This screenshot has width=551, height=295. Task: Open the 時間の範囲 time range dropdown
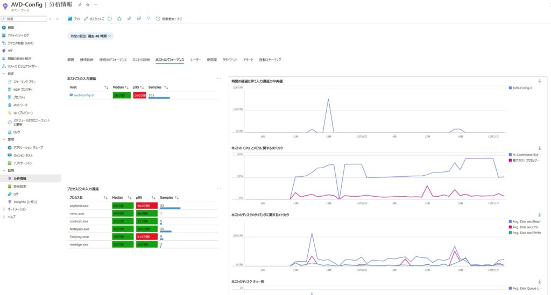click(90, 36)
